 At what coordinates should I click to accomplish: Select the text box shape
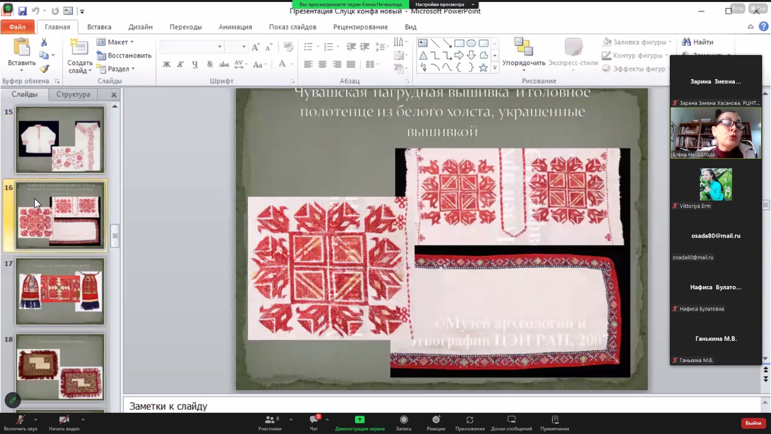tap(423, 43)
